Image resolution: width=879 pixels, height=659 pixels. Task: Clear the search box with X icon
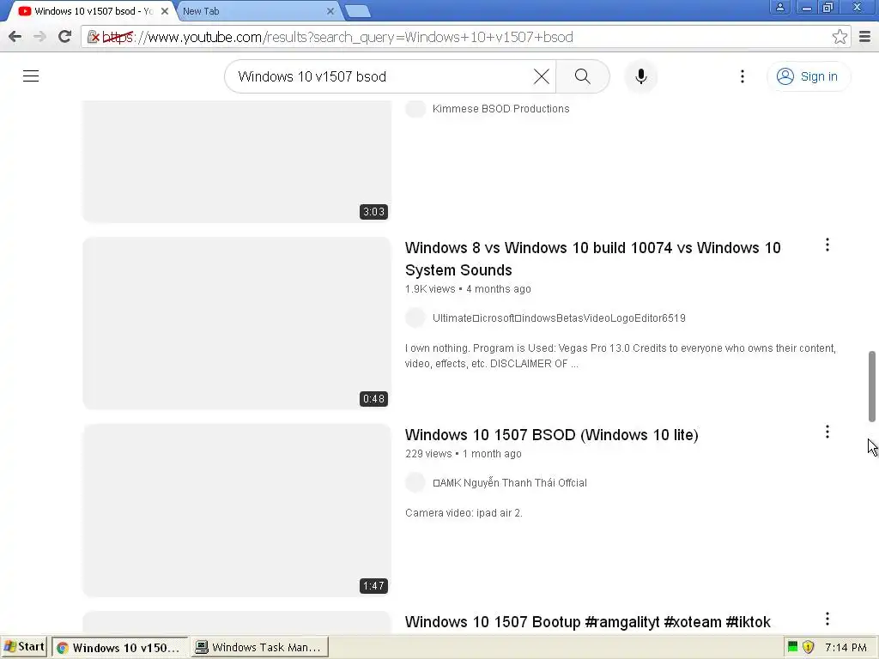[x=542, y=76]
